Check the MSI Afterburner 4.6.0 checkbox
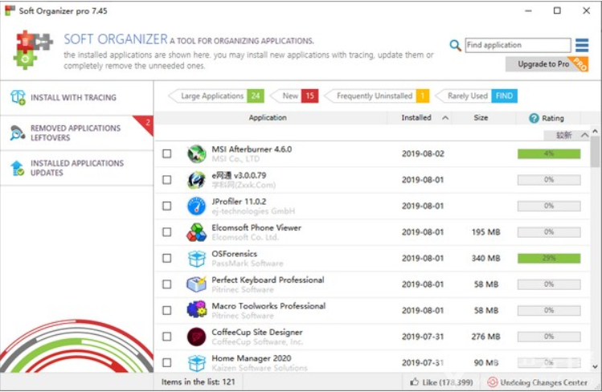This screenshot has height=392, width=602. point(166,153)
